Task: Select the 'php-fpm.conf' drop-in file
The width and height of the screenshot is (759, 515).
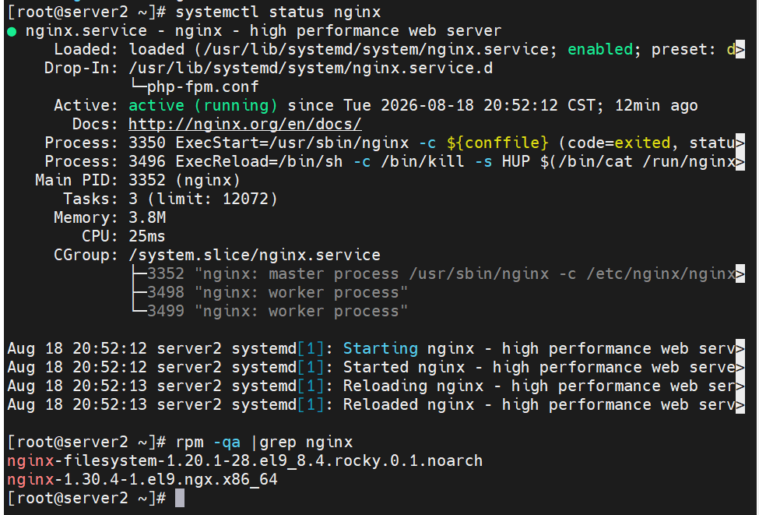Action: [203, 86]
